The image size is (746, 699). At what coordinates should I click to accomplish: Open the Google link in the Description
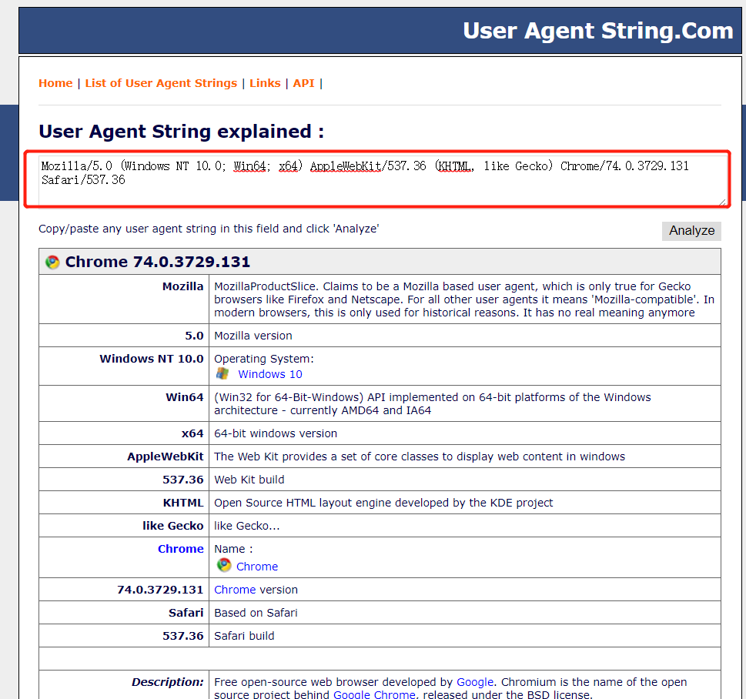(x=474, y=681)
